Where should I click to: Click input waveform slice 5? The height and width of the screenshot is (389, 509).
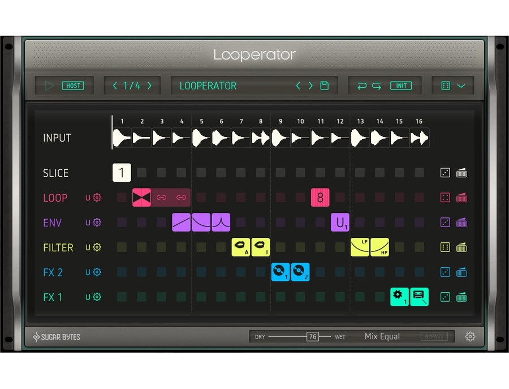201,138
